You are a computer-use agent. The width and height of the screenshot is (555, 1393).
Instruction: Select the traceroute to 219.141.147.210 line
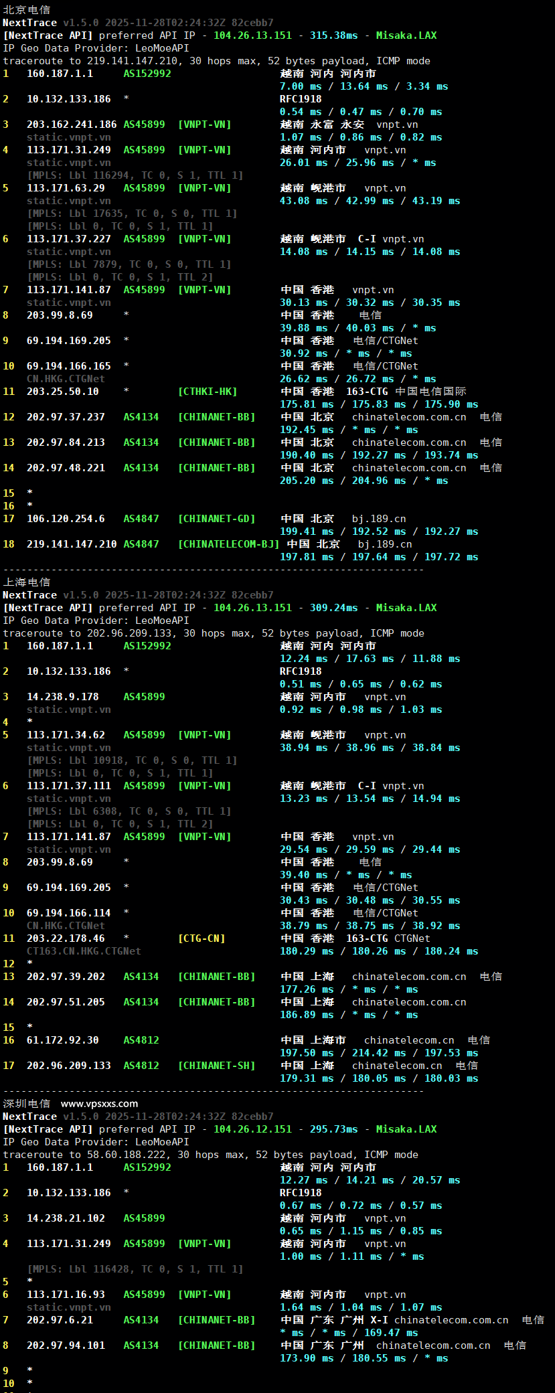click(x=216, y=61)
